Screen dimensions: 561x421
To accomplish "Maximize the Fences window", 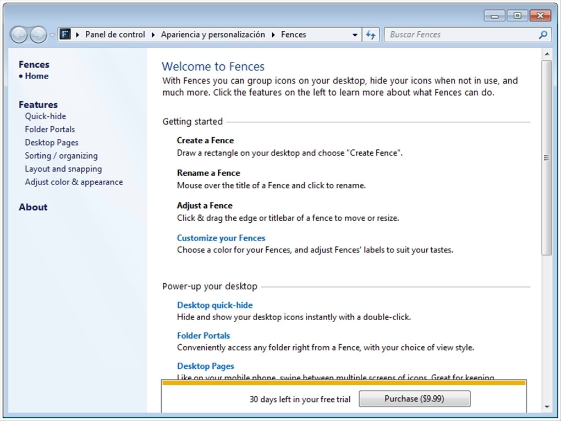I will [x=518, y=15].
